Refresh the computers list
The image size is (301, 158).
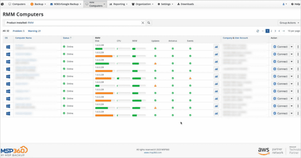[x=257, y=31]
